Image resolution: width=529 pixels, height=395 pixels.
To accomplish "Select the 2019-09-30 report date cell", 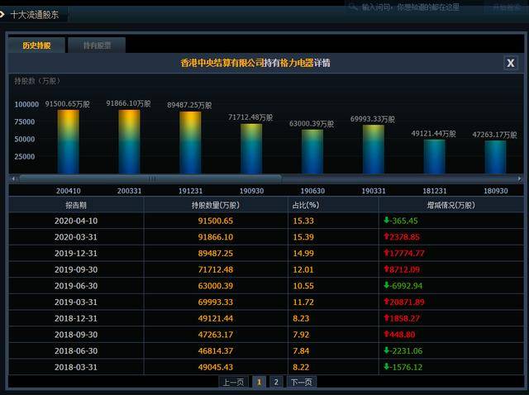I will [x=76, y=269].
